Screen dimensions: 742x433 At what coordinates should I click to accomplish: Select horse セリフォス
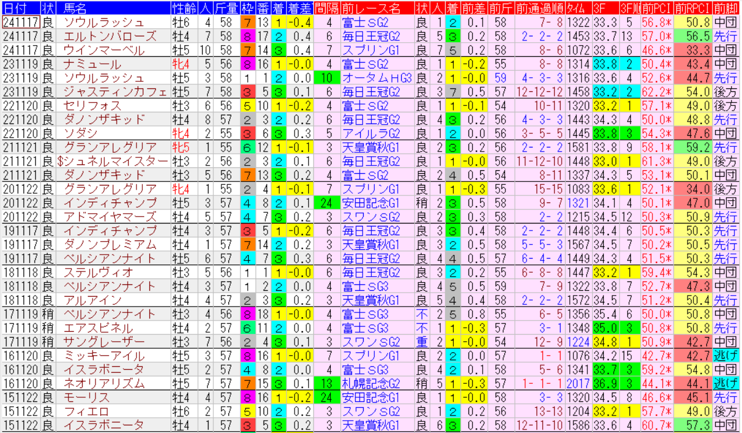pyautogui.click(x=92, y=106)
